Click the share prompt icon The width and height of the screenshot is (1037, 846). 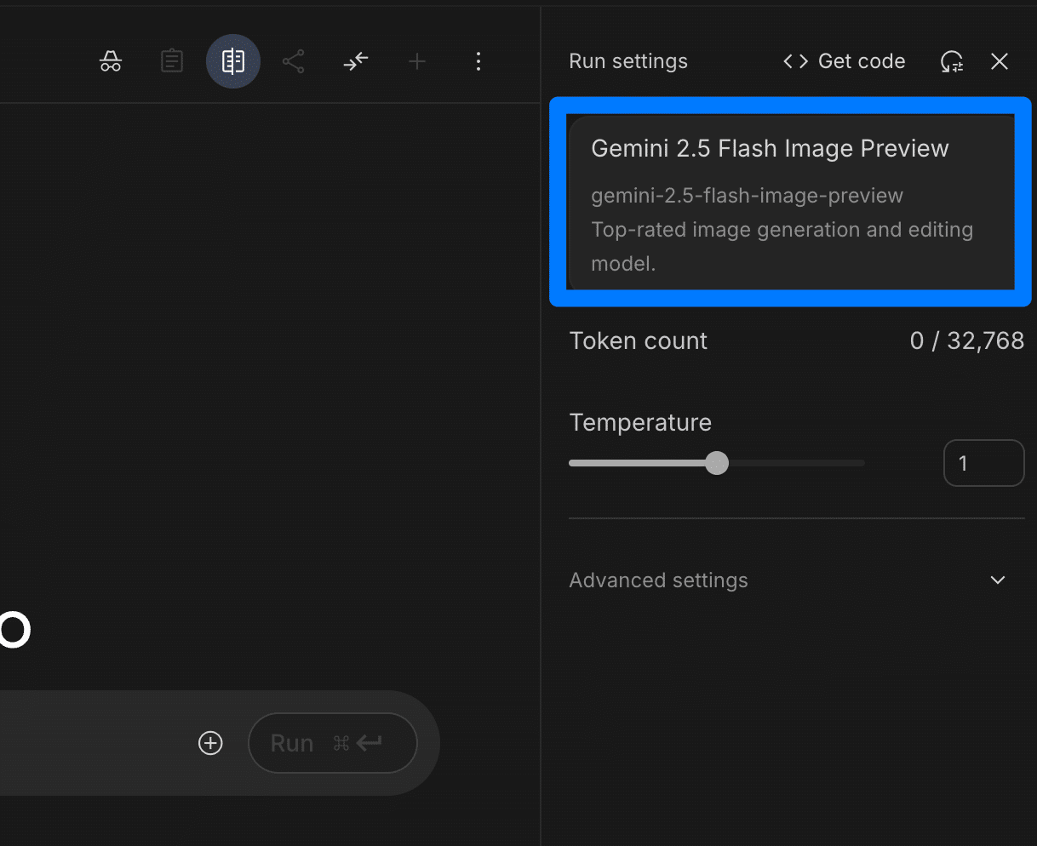point(294,61)
